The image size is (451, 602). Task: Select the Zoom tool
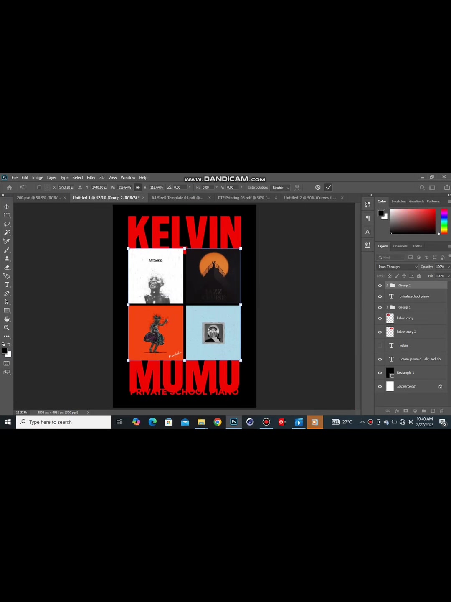tap(7, 328)
